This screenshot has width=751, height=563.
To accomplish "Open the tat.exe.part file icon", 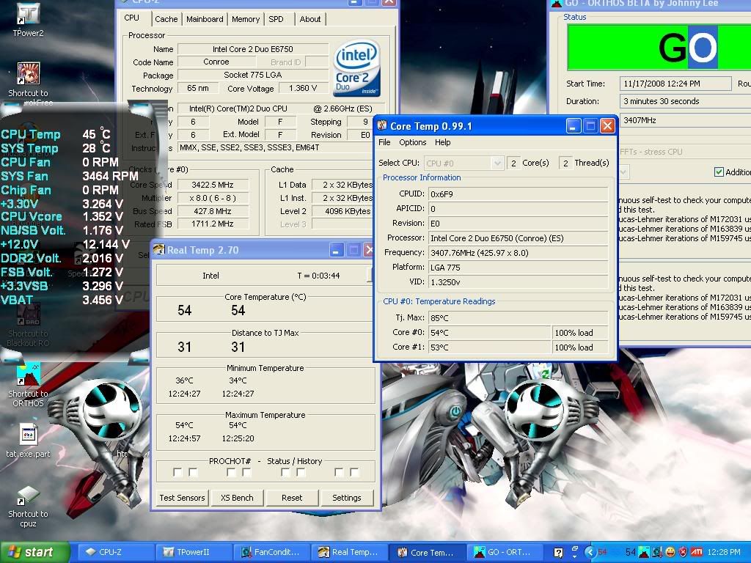I will 28,435.
